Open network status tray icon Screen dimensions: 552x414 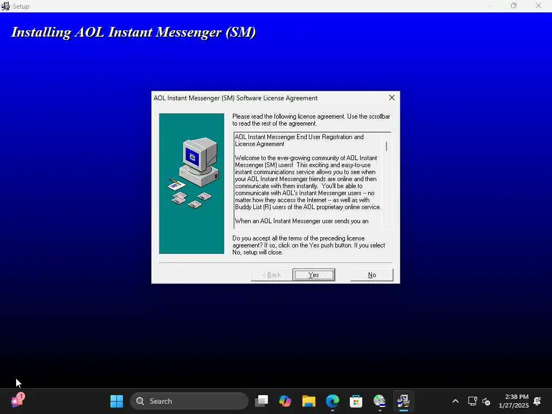[x=472, y=401]
